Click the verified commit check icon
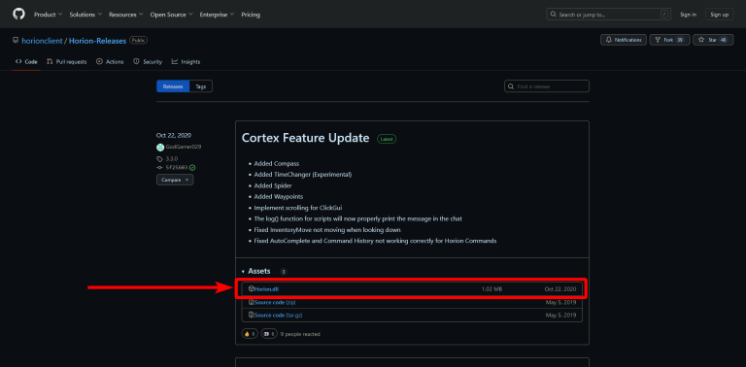The width and height of the screenshot is (746, 367). pyautogui.click(x=192, y=167)
